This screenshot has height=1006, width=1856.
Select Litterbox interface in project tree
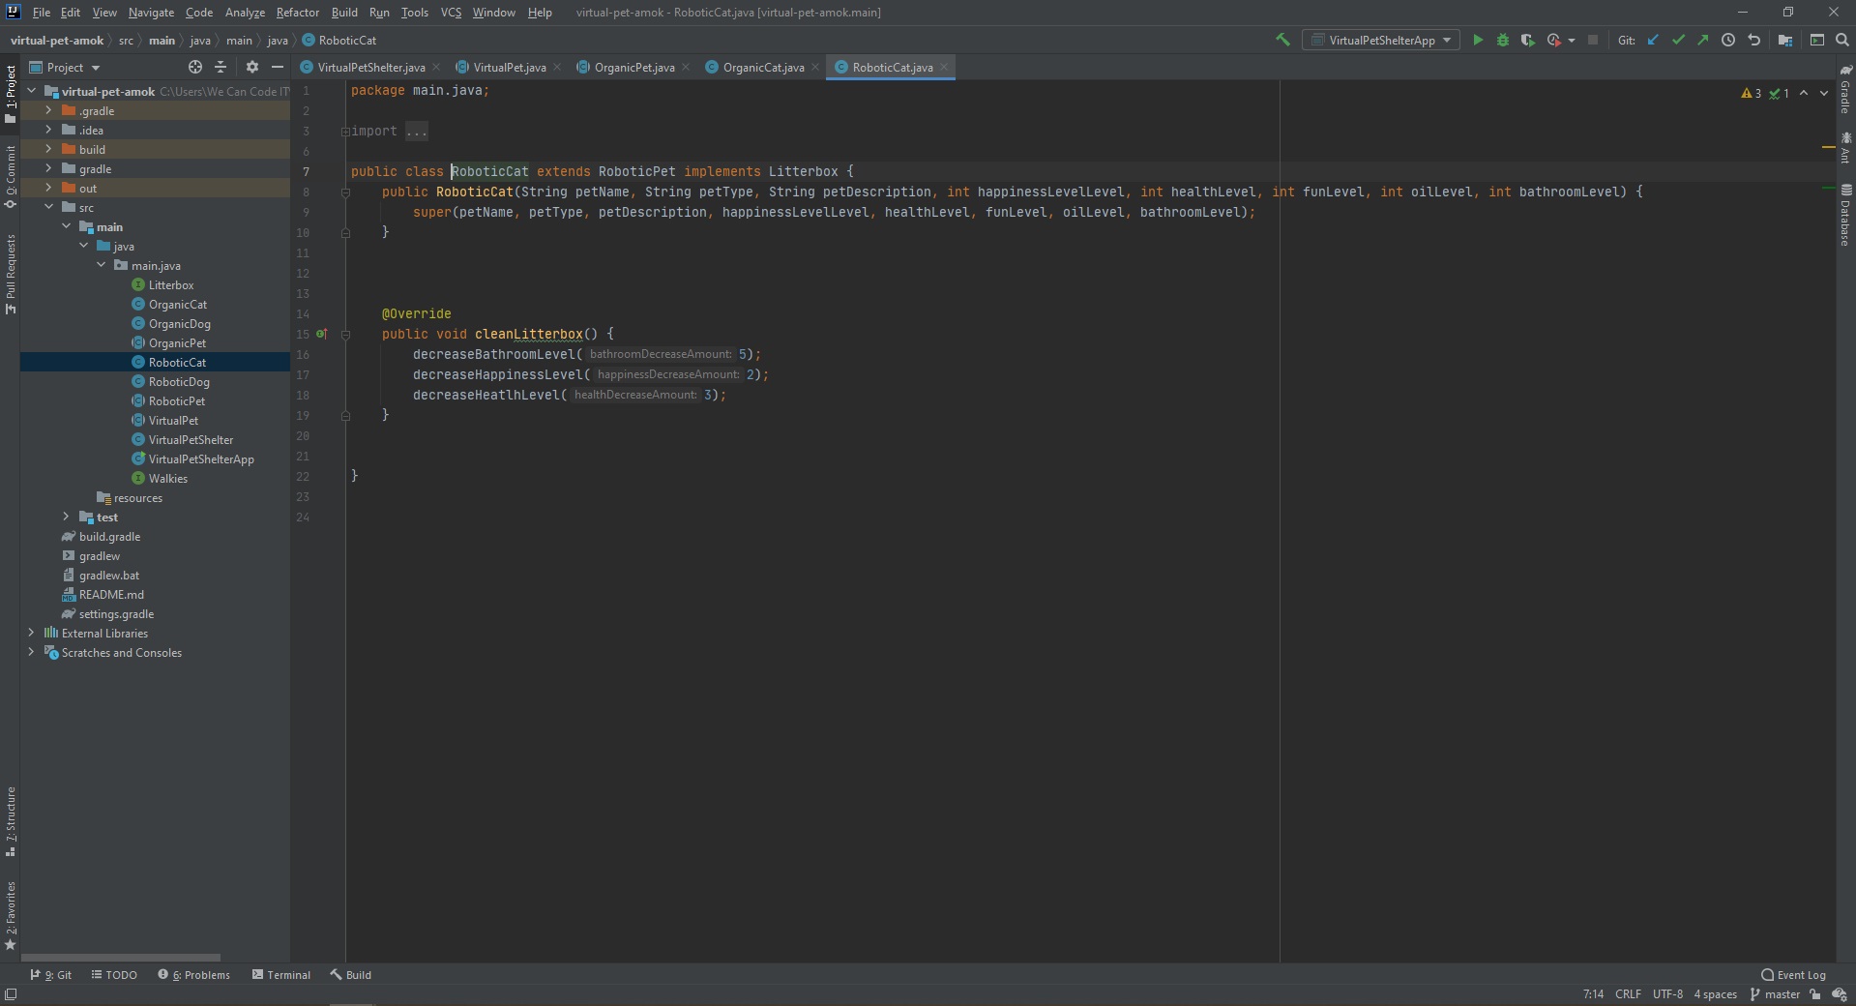point(171,284)
